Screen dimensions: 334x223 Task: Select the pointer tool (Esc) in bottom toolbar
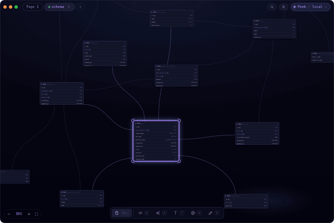click(x=122, y=213)
